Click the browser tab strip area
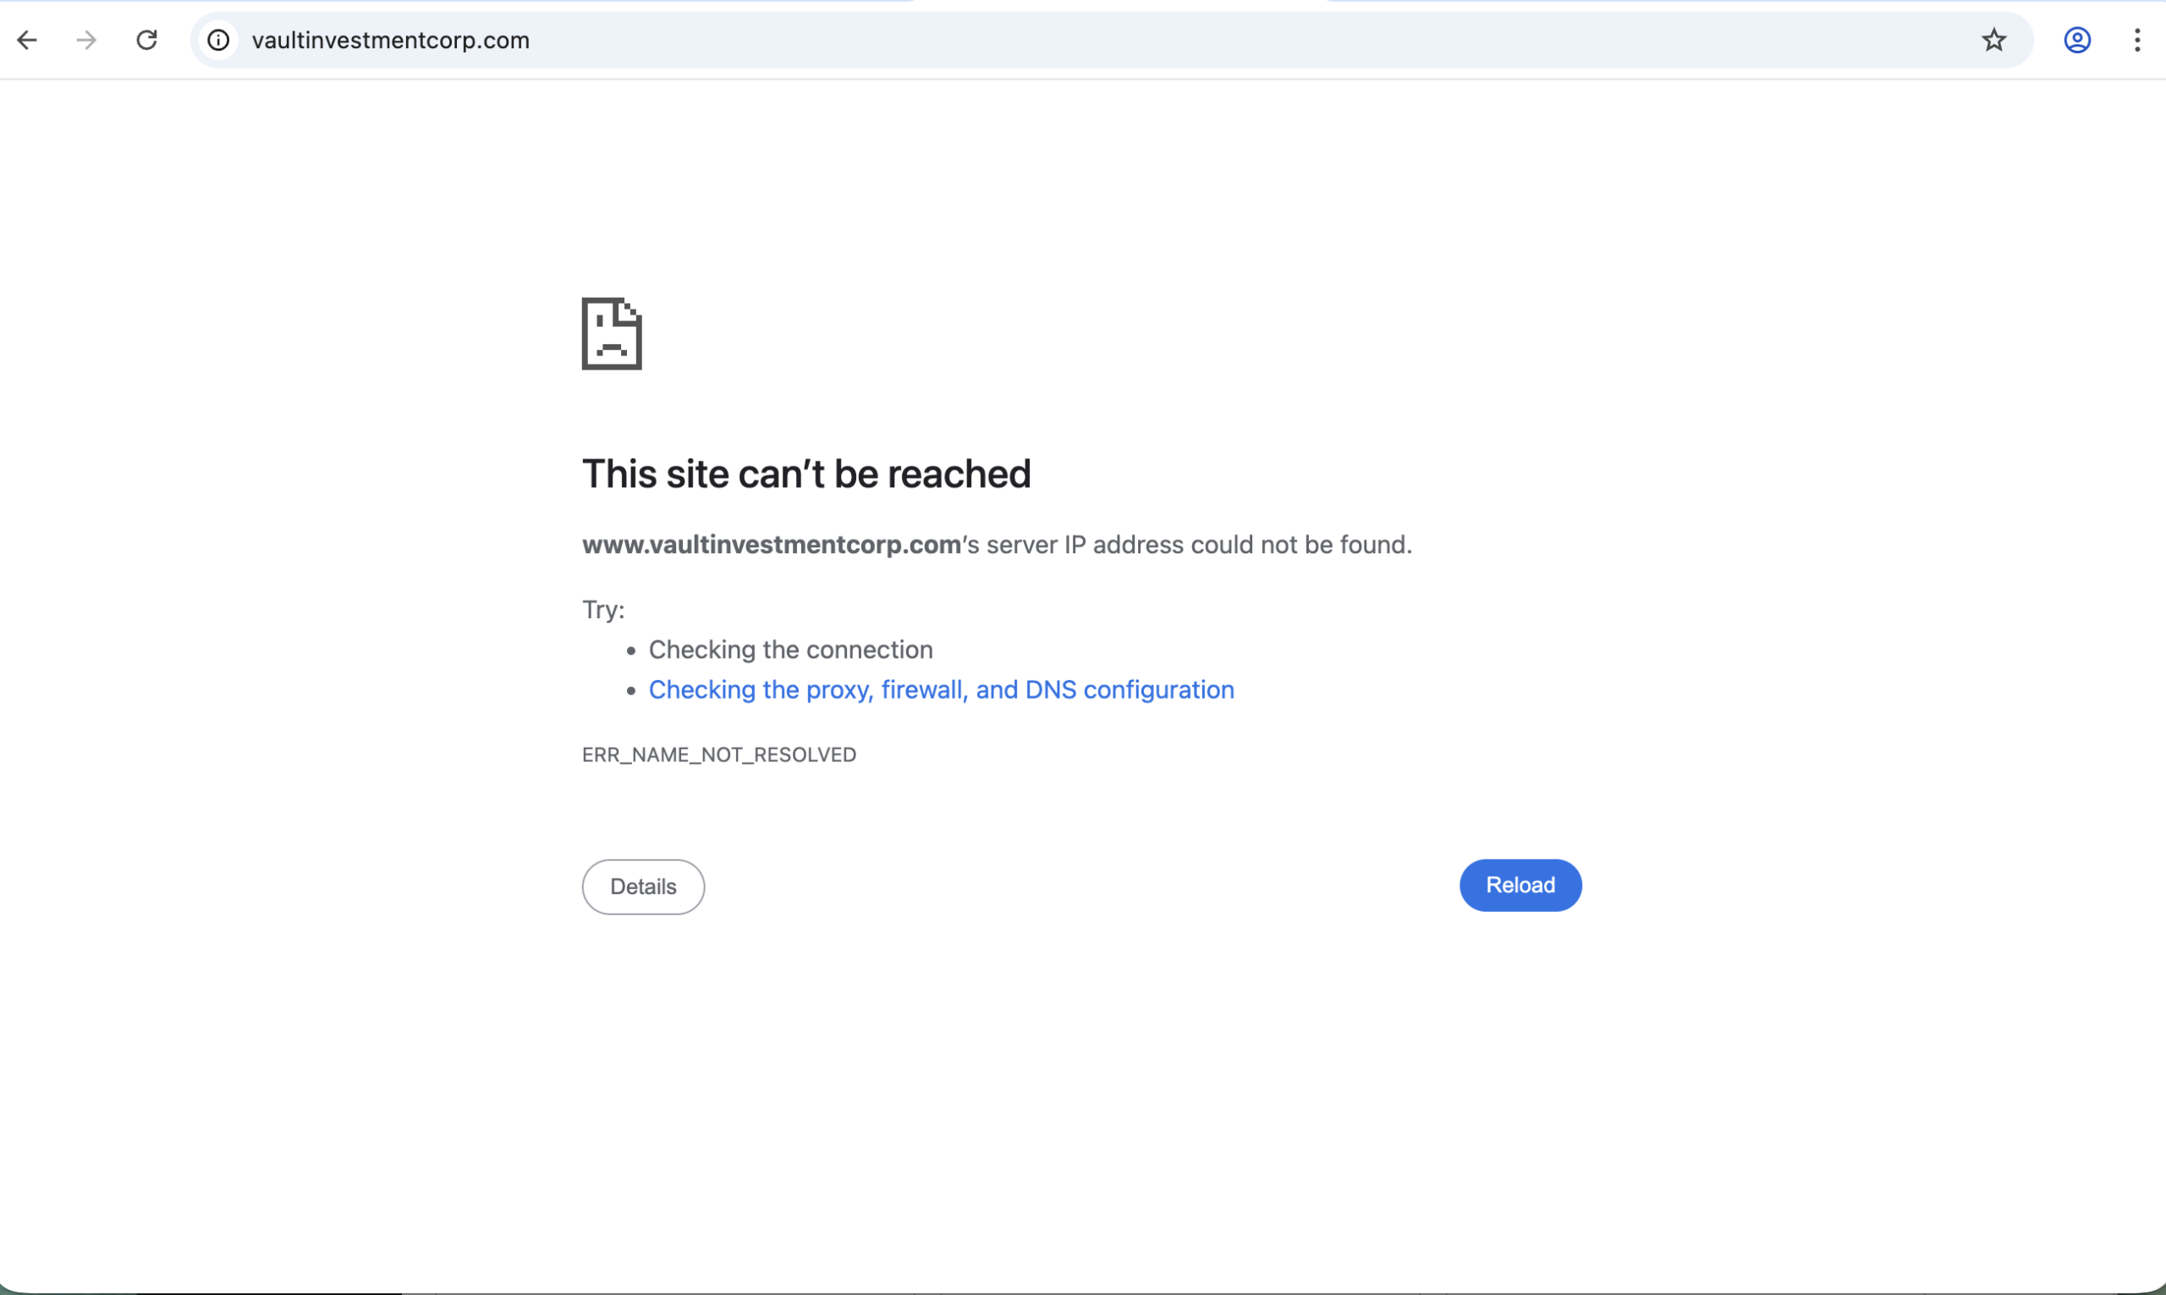The width and height of the screenshot is (2166, 1295). click(x=1083, y=4)
